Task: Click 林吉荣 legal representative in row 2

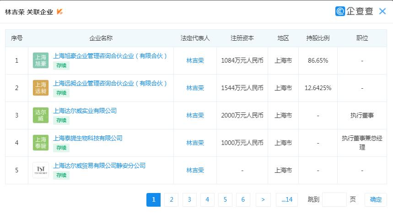Action: click(195, 88)
